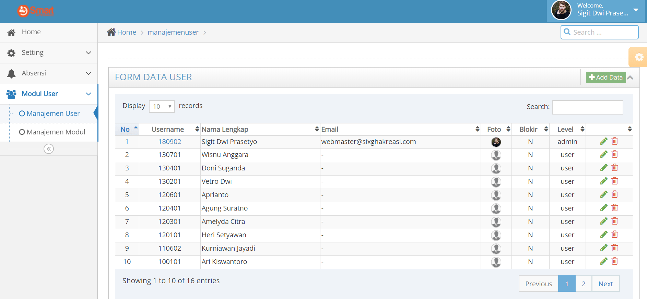
Task: Edit Amelyda Citra pencil icon
Action: point(604,222)
